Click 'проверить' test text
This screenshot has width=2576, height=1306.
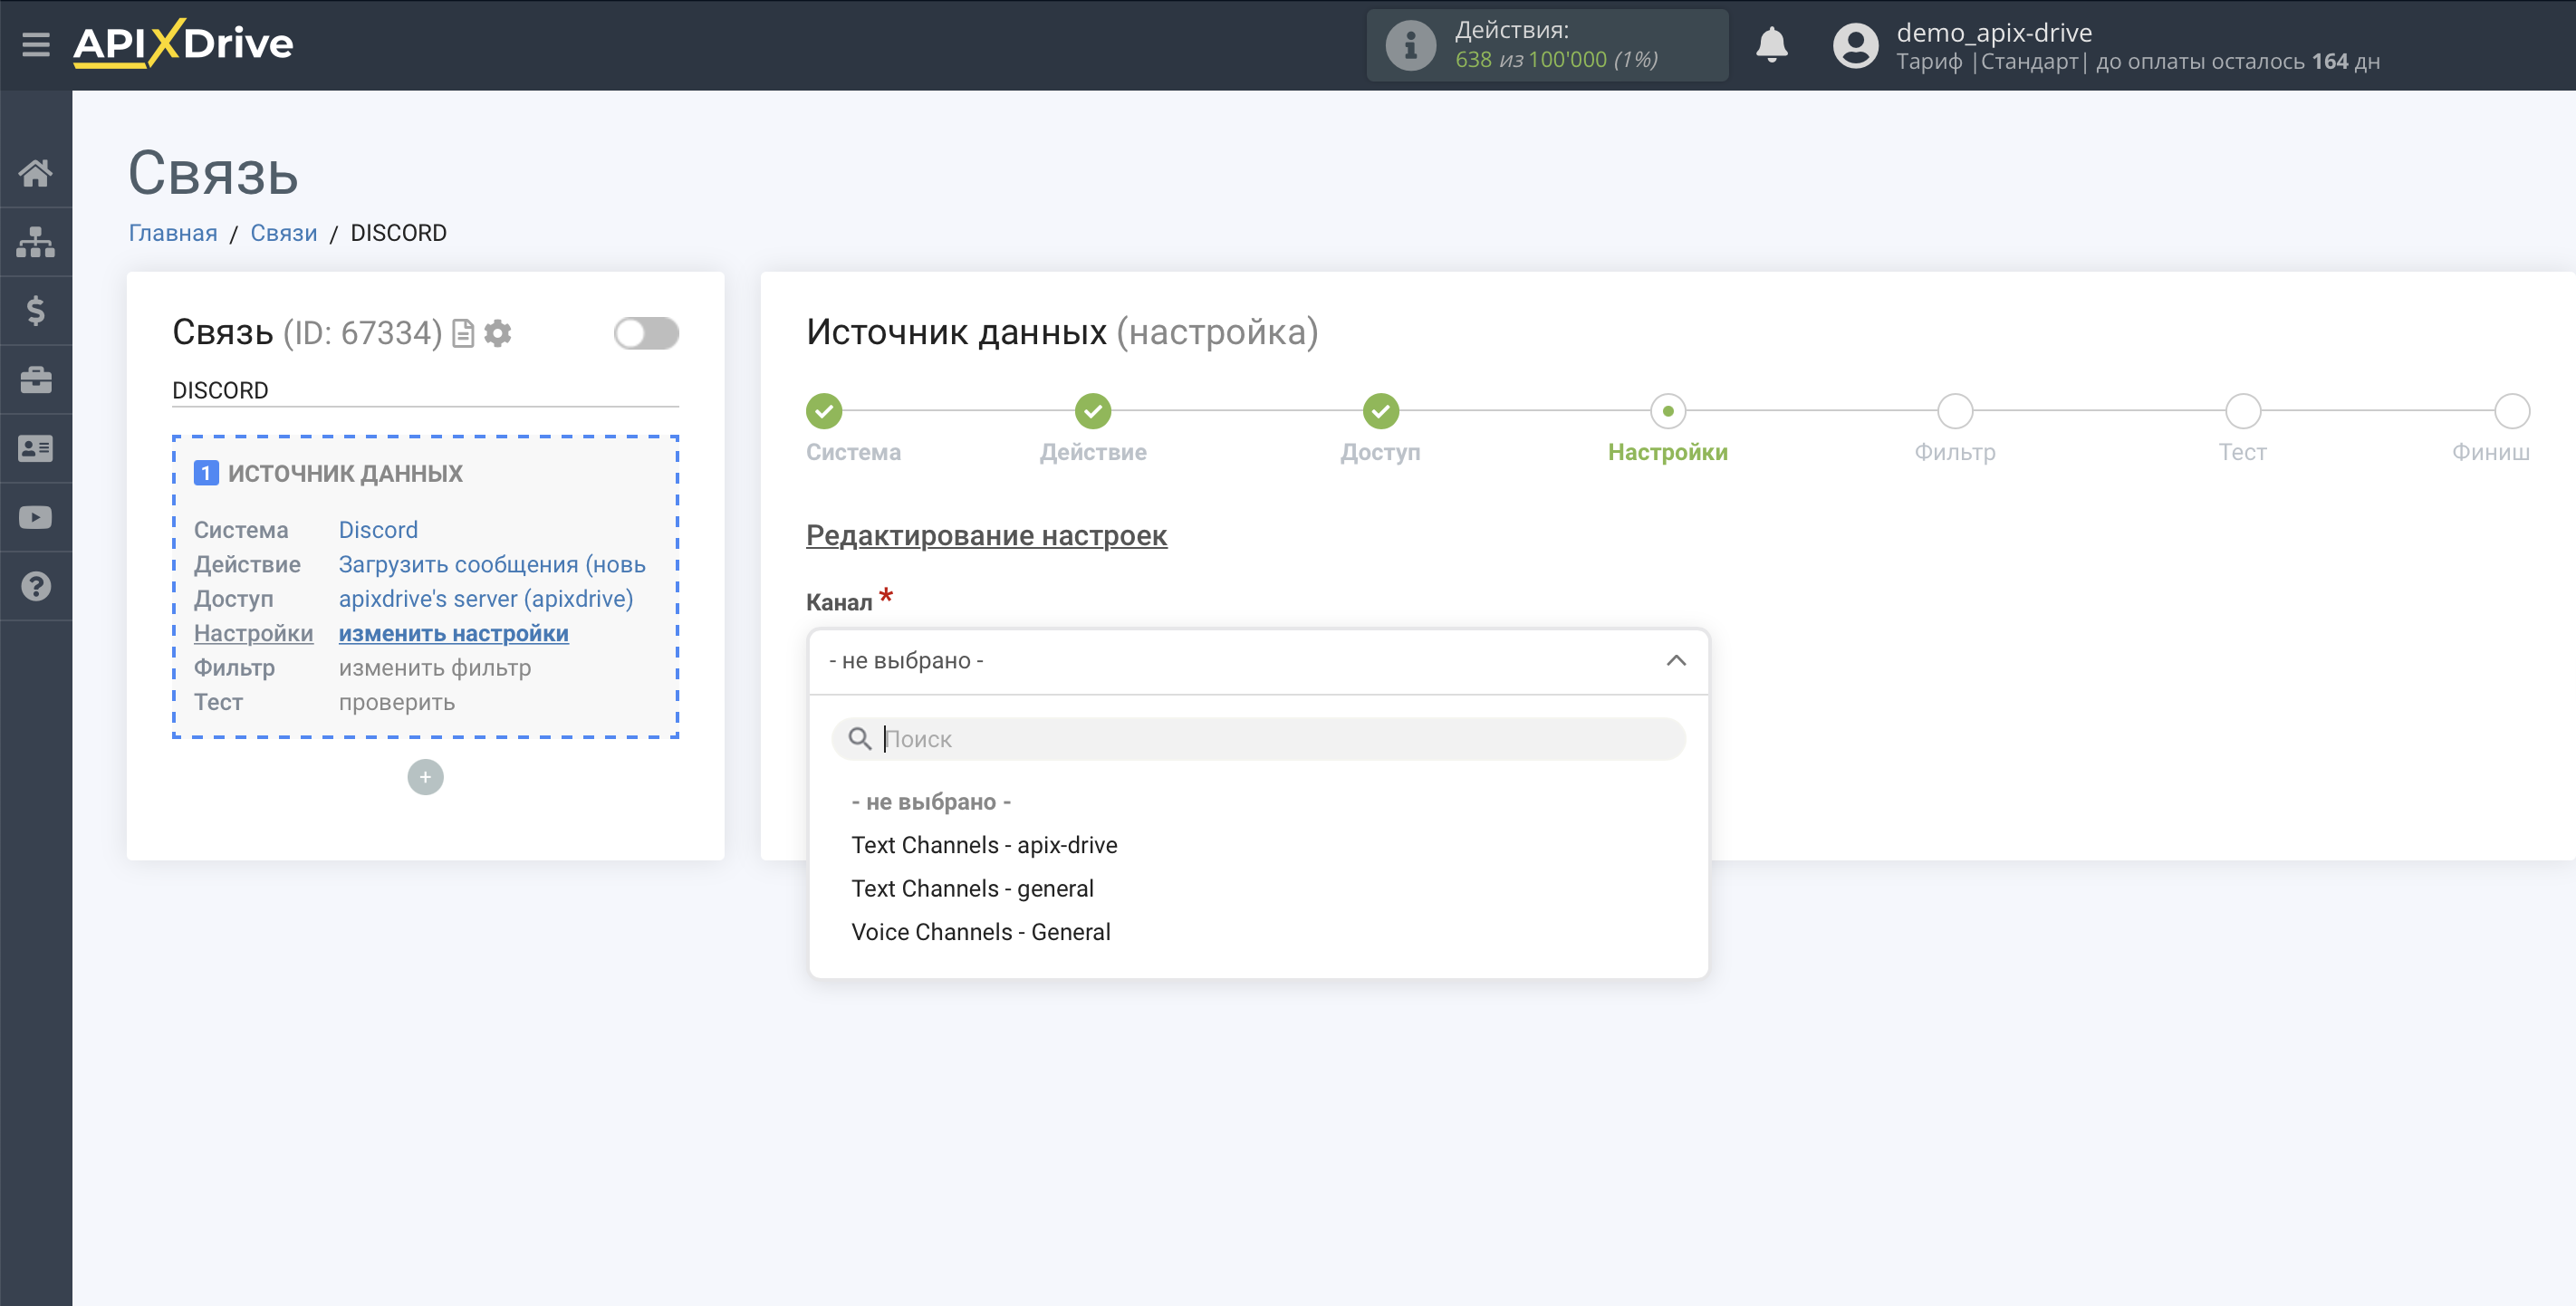[x=397, y=703]
